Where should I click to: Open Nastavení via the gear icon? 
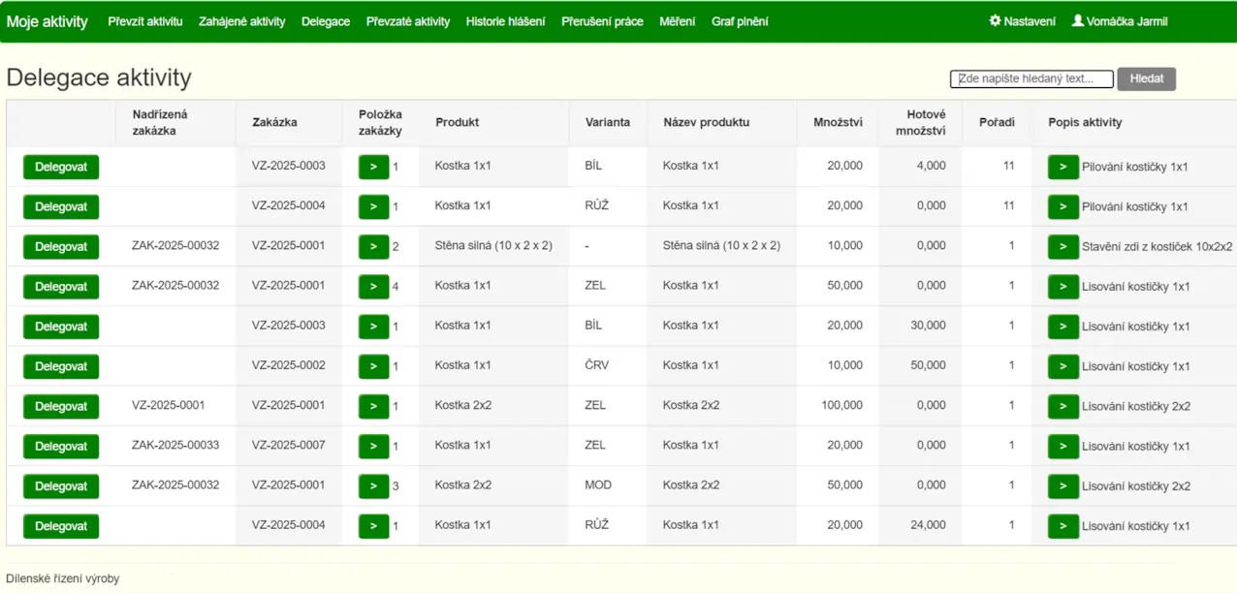(x=995, y=21)
